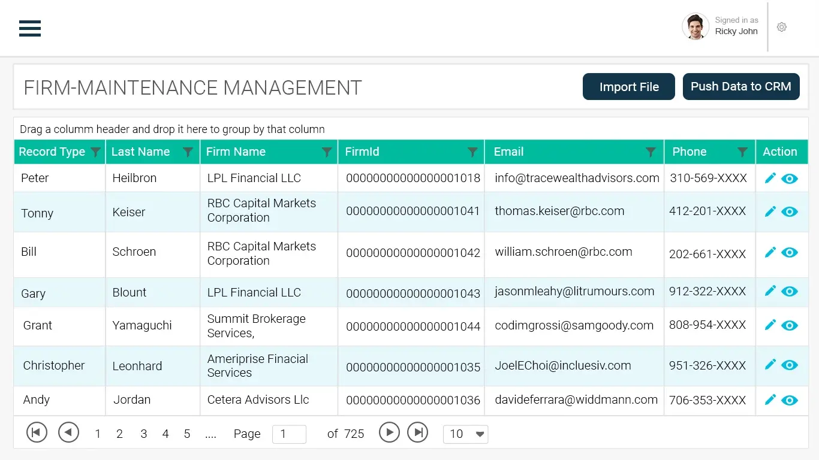The width and height of the screenshot is (819, 460).
Task: Edit the Andy Jordan row
Action: (x=770, y=400)
